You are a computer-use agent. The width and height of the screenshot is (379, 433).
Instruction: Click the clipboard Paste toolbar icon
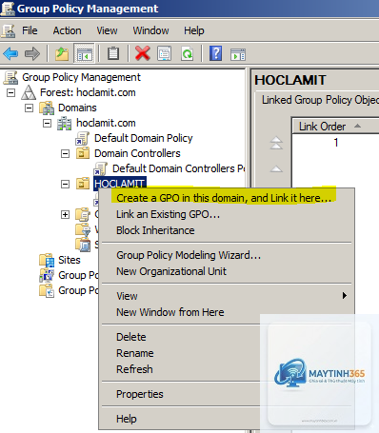coord(113,53)
